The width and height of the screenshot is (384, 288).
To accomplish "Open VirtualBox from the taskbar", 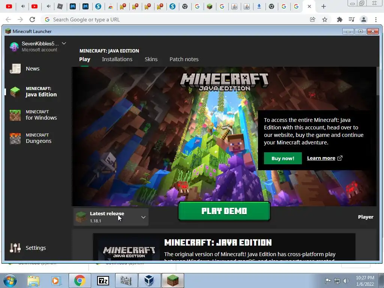I will click(149, 280).
